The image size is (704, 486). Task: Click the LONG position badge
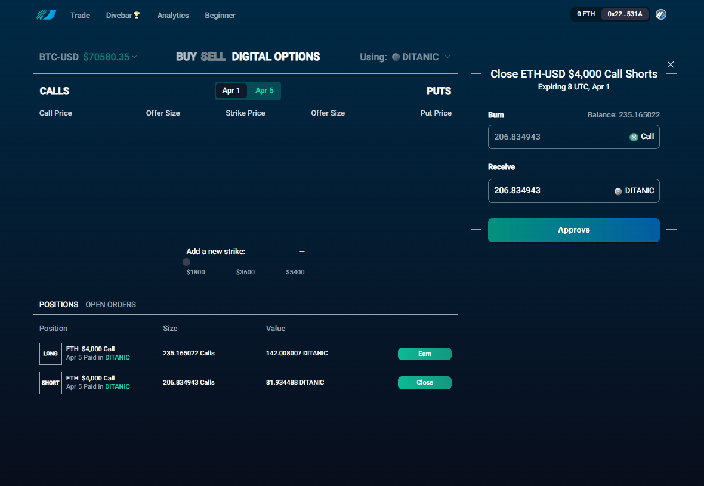pos(51,354)
